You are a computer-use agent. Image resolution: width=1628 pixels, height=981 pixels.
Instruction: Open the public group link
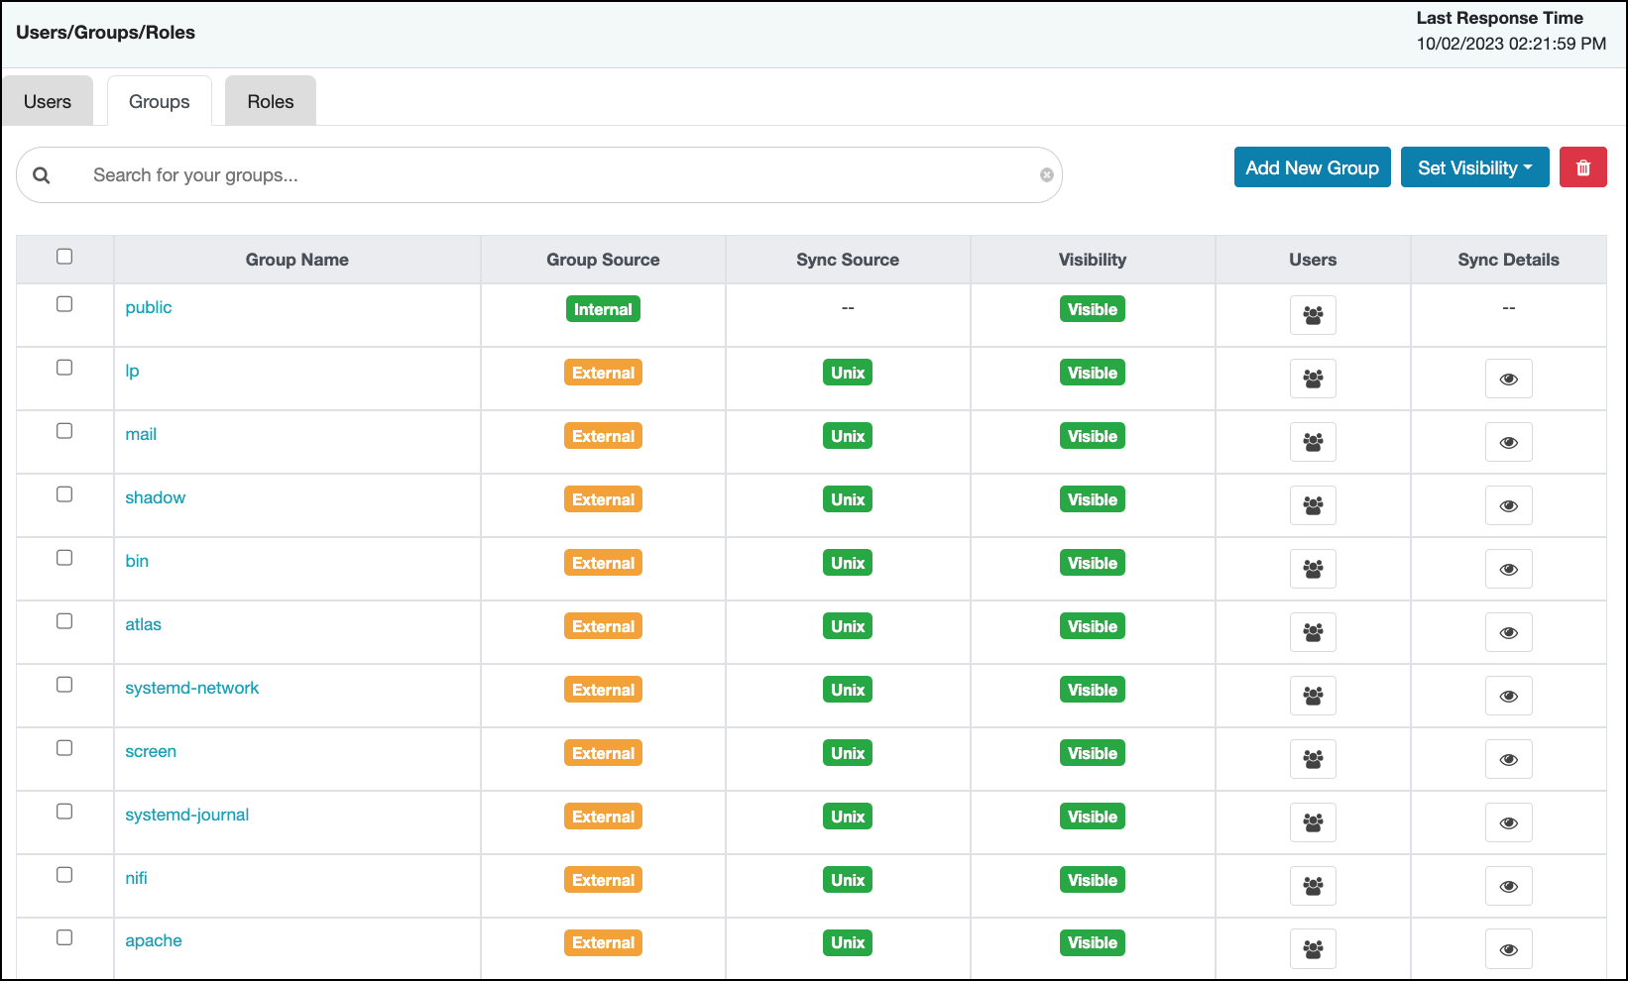pyautogui.click(x=149, y=307)
